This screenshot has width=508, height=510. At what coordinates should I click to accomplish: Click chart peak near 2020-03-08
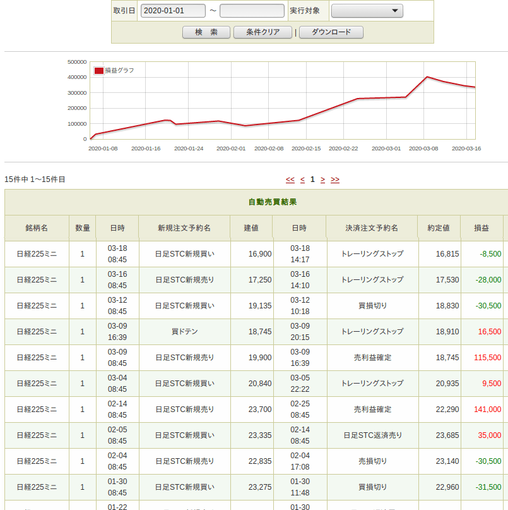coord(427,77)
